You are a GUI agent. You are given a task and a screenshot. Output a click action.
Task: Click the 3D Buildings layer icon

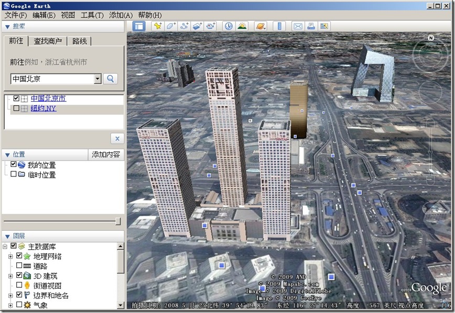[x=27, y=275]
